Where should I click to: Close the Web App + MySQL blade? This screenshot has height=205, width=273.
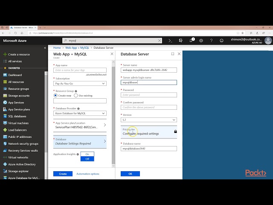[112, 54]
